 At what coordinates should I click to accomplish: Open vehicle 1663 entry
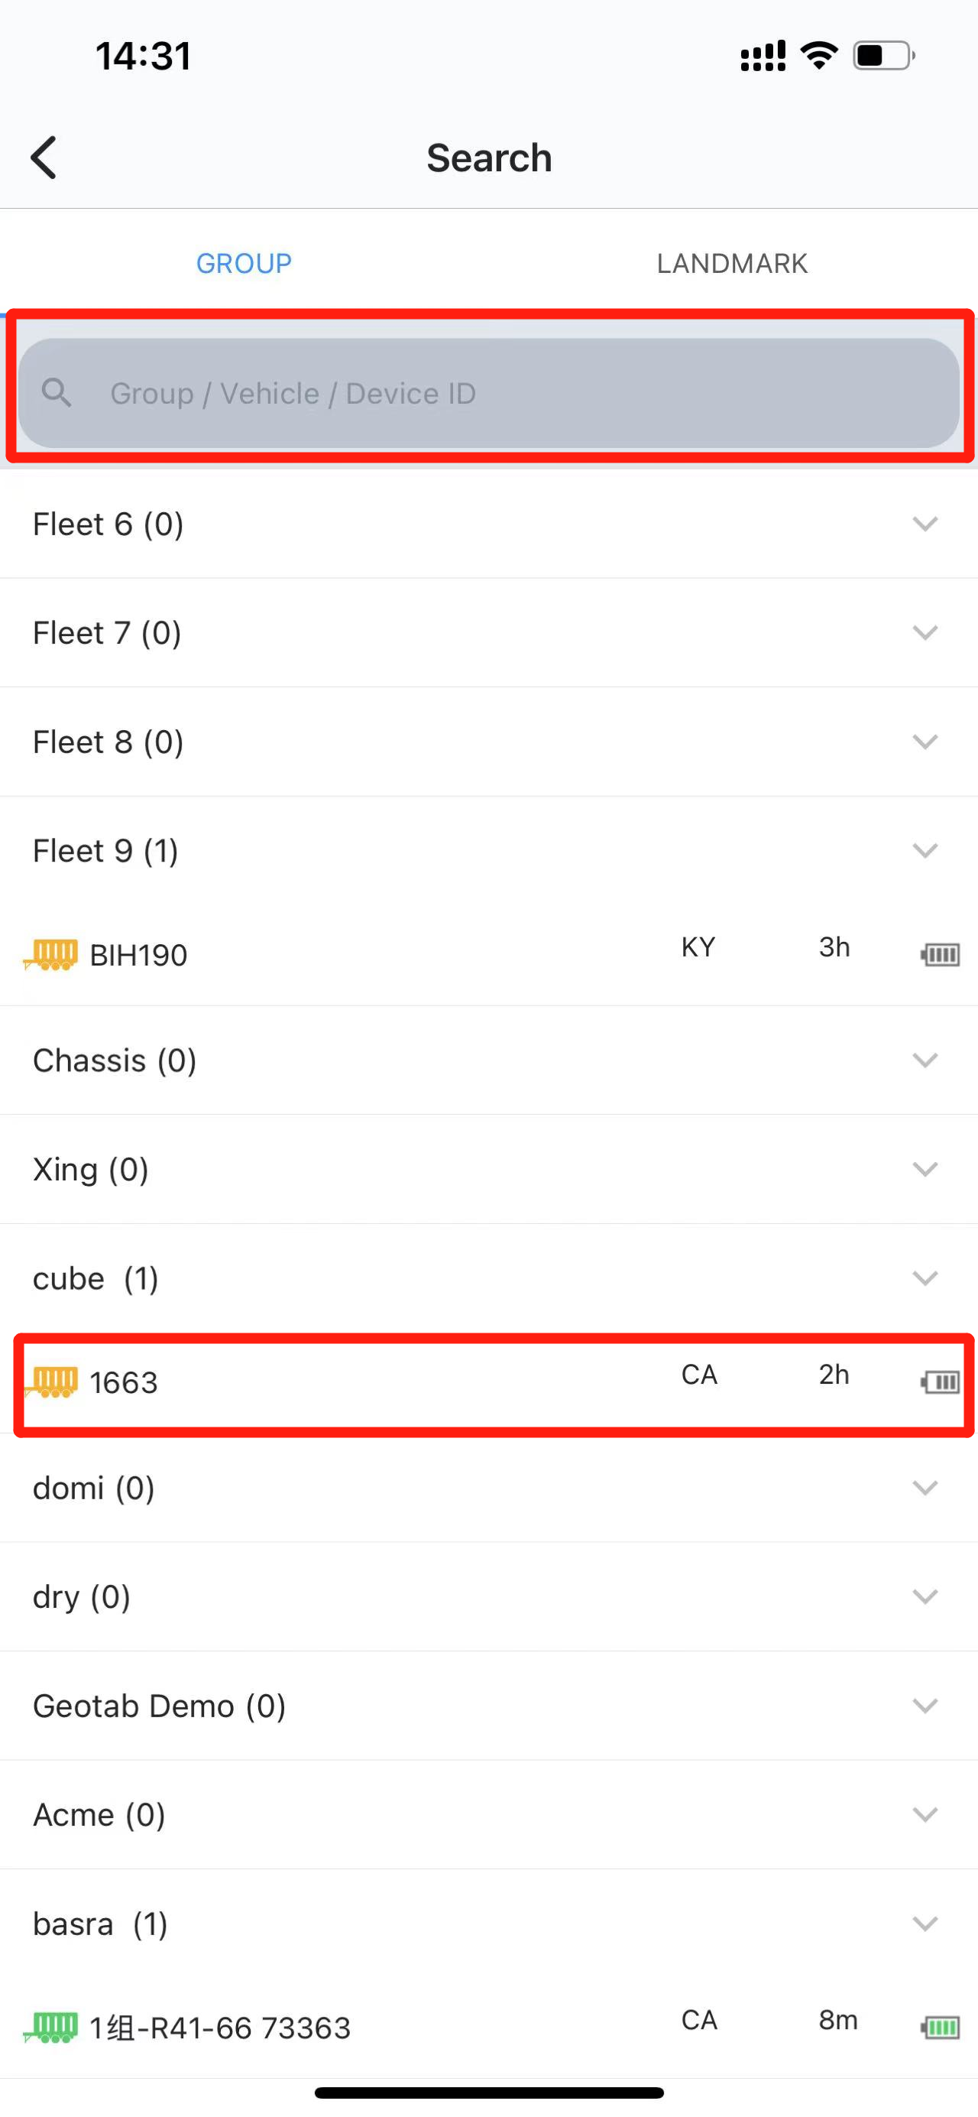[123, 1382]
